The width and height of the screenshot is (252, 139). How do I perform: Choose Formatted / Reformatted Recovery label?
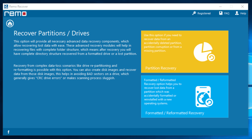click(x=175, y=113)
